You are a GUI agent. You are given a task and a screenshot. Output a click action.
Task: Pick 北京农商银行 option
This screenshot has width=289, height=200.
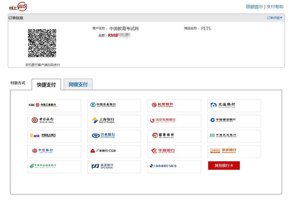174,121
